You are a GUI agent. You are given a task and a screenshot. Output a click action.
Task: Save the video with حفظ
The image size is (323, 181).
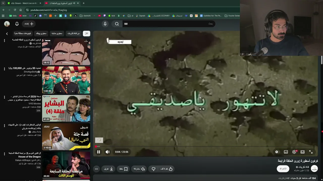(123, 169)
